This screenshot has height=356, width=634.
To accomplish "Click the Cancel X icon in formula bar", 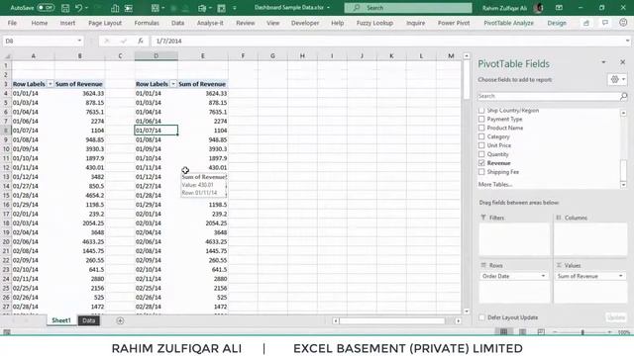I will (x=107, y=41).
